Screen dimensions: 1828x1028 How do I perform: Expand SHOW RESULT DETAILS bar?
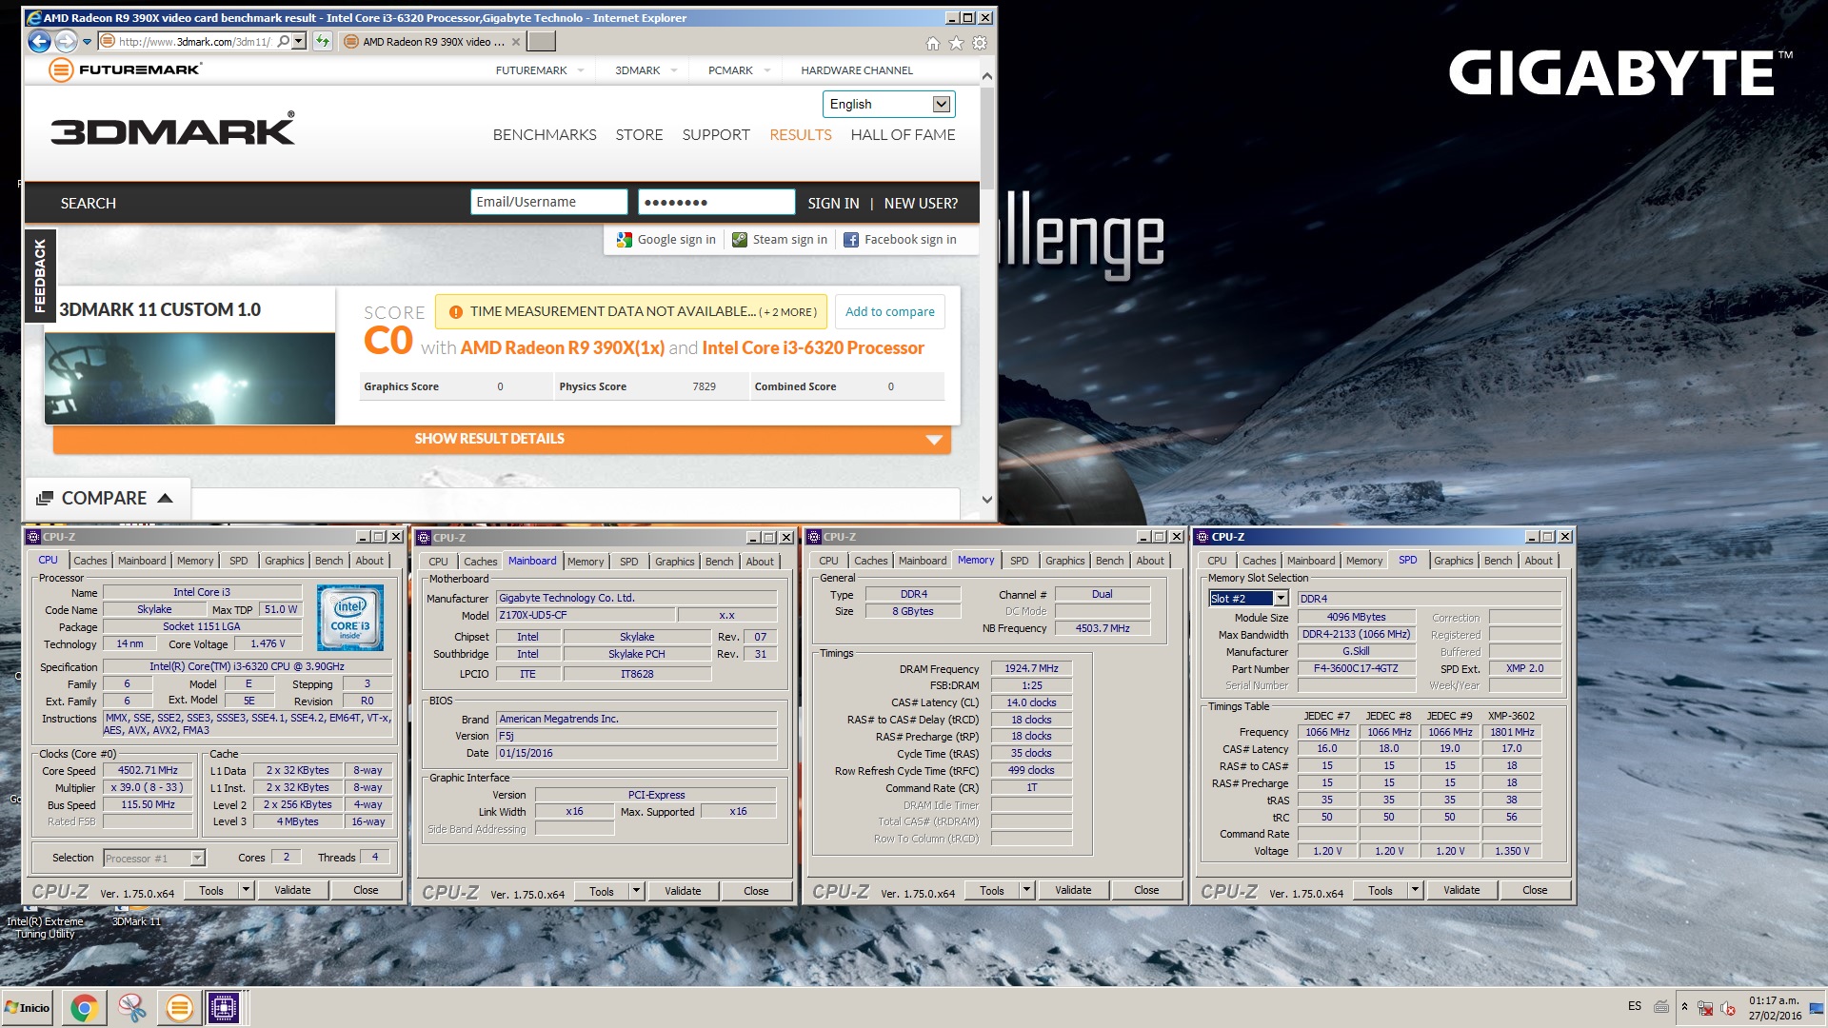pyautogui.click(x=502, y=439)
